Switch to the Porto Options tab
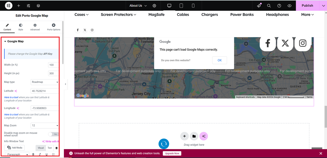This screenshot has width=327, height=158. [54, 27]
